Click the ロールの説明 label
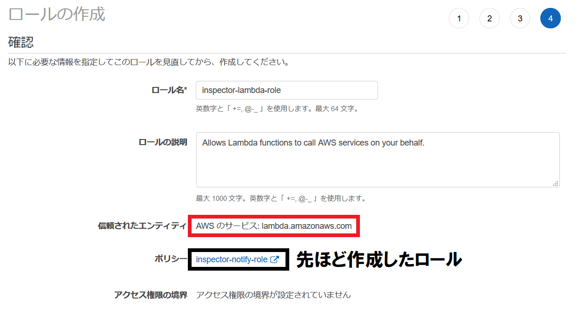The image size is (578, 312). coord(163,142)
